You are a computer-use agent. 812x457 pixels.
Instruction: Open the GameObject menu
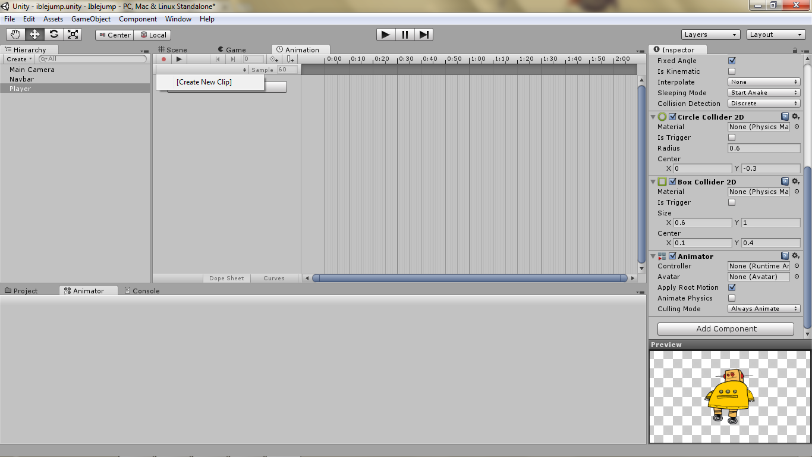tap(91, 18)
